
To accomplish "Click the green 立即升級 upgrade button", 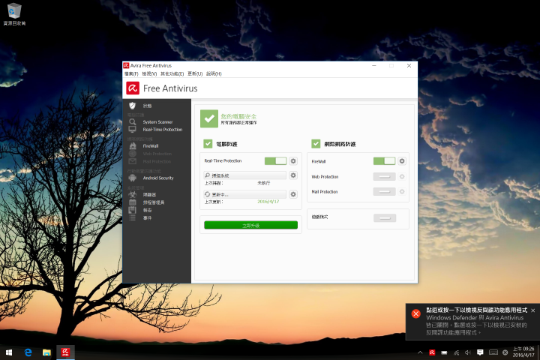I will coord(250,225).
